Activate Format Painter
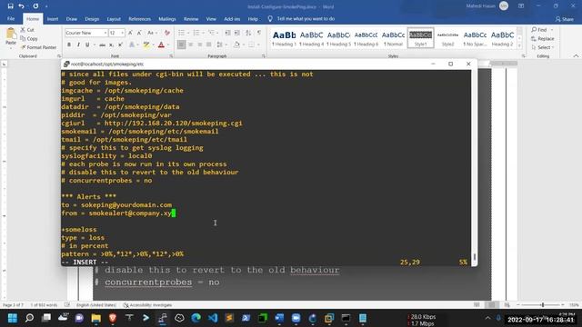The height and width of the screenshot is (327, 582). coord(38,47)
